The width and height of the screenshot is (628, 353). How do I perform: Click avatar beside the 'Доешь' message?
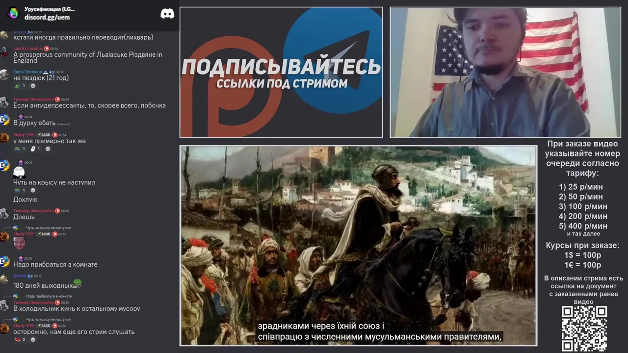4,214
